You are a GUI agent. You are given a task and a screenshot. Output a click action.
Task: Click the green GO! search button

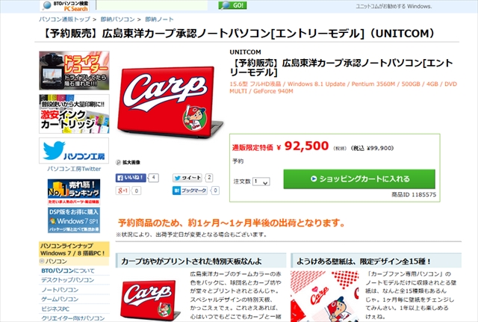232,5
